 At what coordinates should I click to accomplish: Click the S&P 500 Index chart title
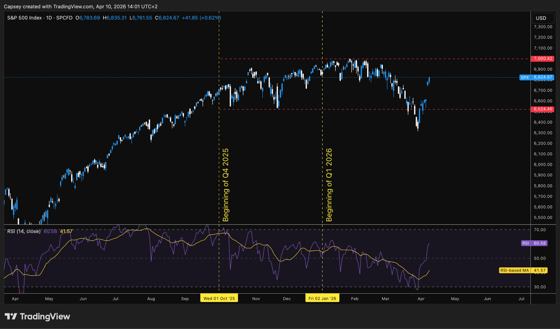tap(25, 18)
